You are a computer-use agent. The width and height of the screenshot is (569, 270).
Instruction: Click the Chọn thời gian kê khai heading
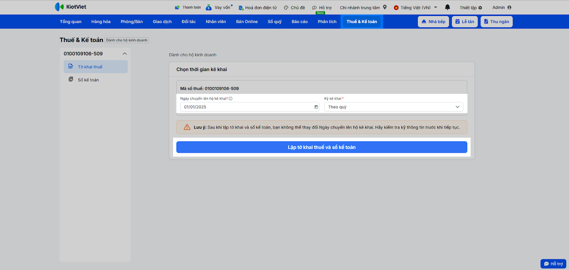click(x=202, y=69)
